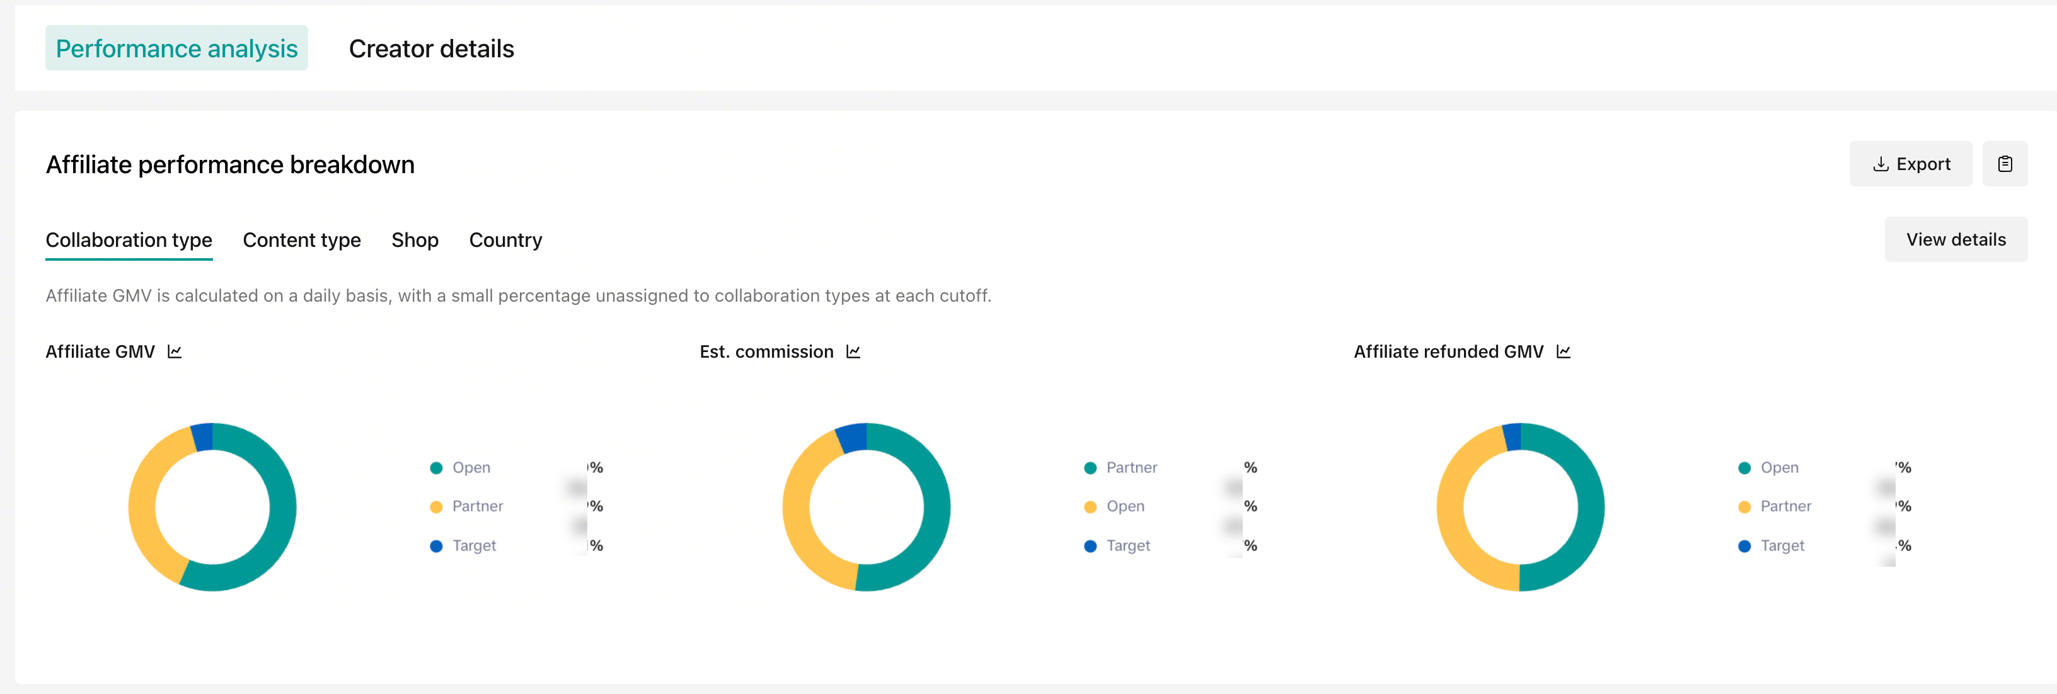Toggle Target legend entry under Affiliate refunded GMV
Screen dimensions: 2057x694
click(1782, 547)
